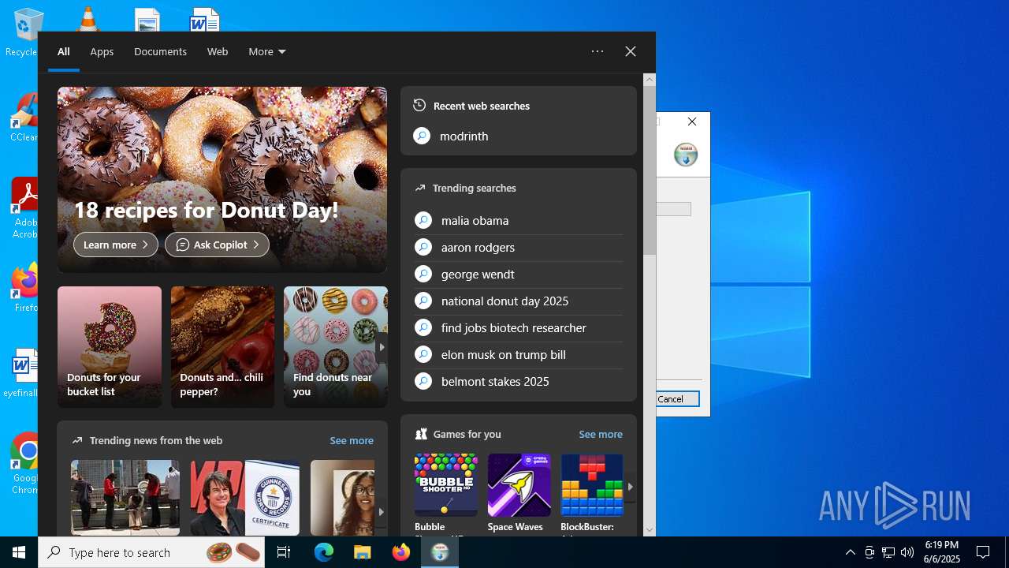This screenshot has height=568, width=1009.
Task: Open the volume control tray icon
Action: (907, 552)
